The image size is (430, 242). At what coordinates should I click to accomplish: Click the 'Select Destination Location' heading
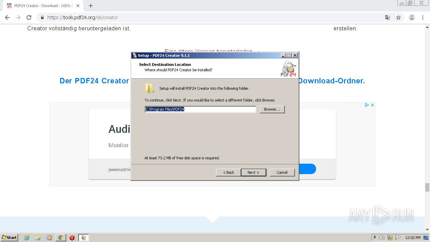[x=165, y=65]
